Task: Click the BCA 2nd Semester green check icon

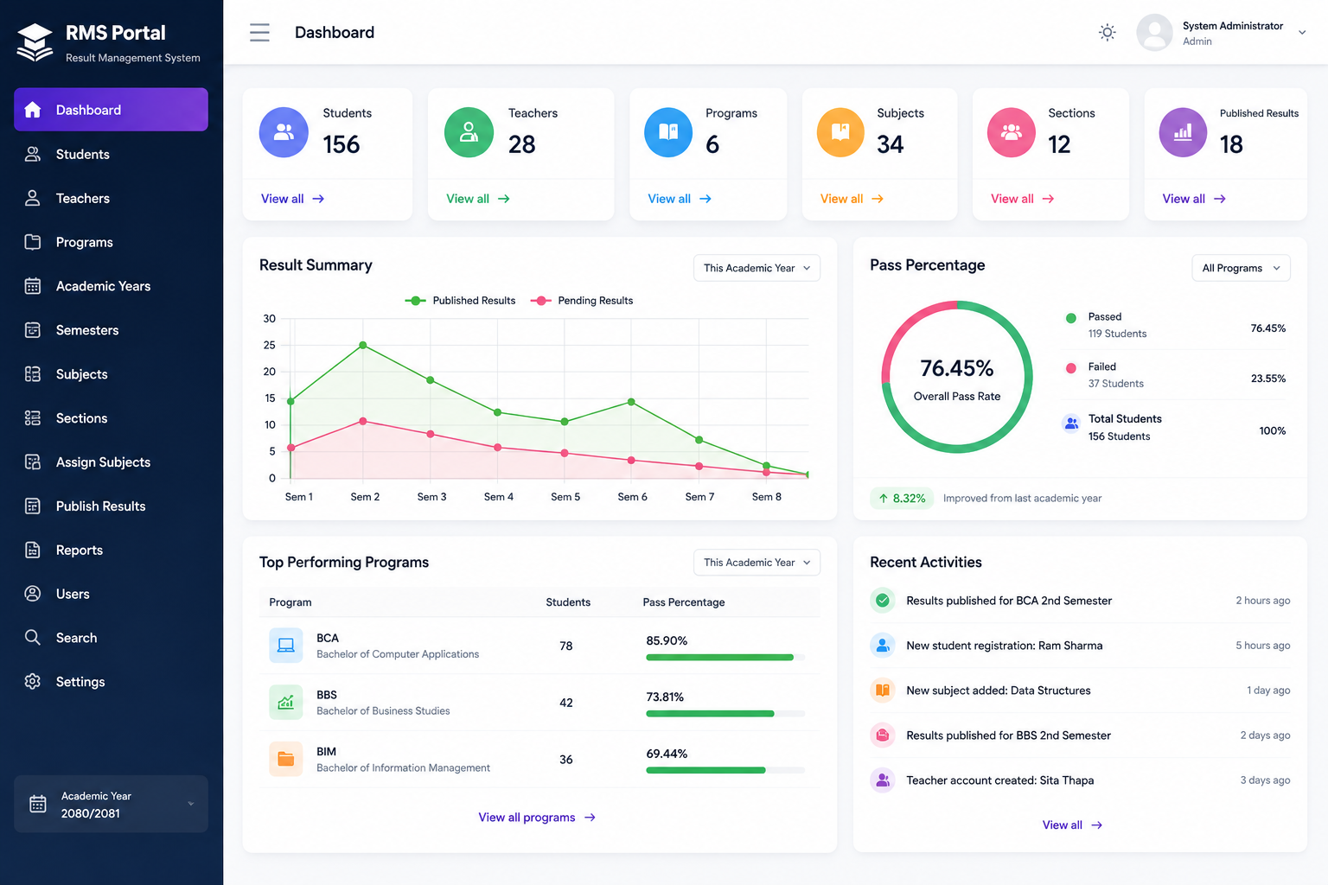Action: 883,601
